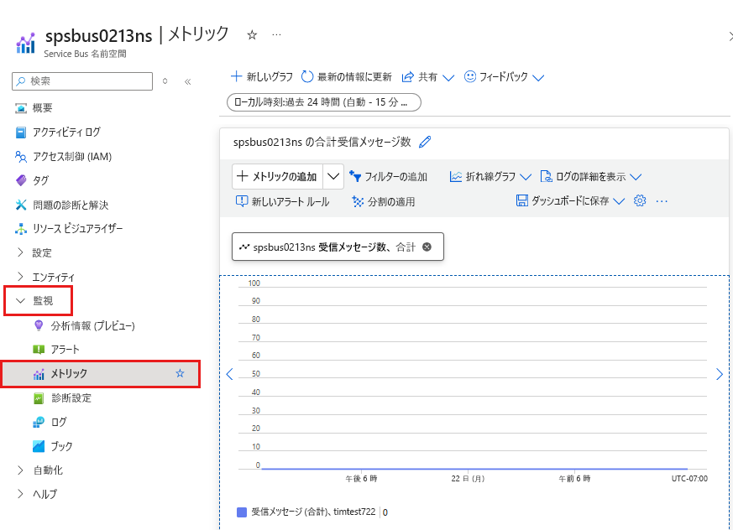Open the chart's more options ellipsis
Viewport: 733px width, 530px height.
point(662,201)
